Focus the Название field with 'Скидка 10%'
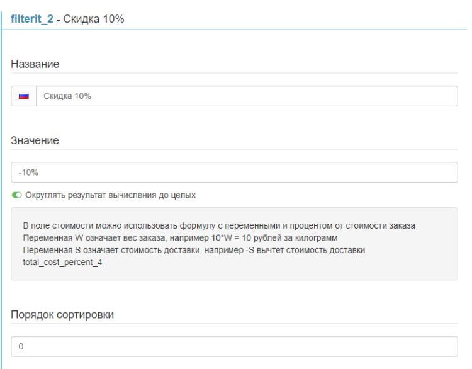 (246, 96)
